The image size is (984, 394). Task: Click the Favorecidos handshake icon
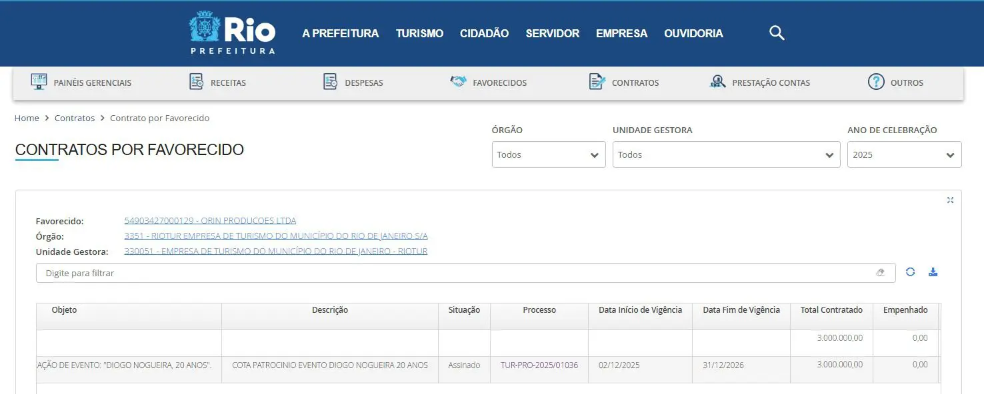[x=458, y=82]
